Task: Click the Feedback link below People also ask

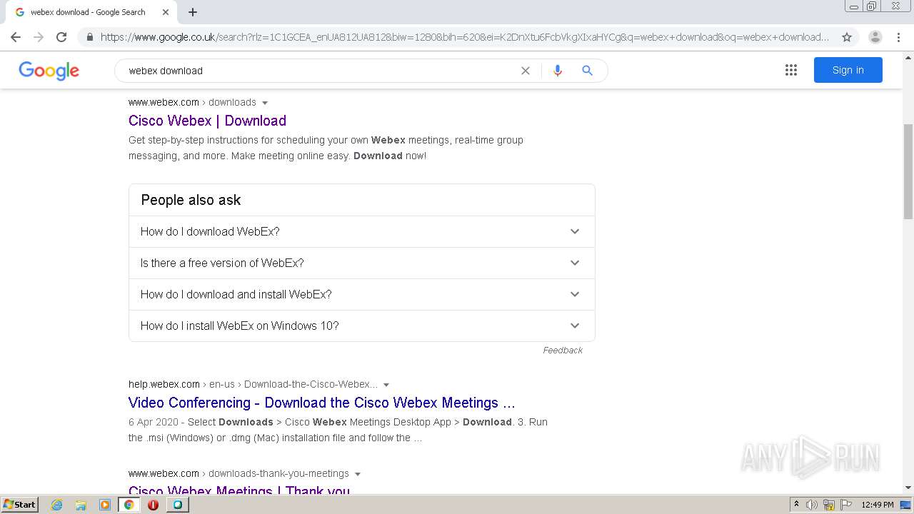Action: 562,350
